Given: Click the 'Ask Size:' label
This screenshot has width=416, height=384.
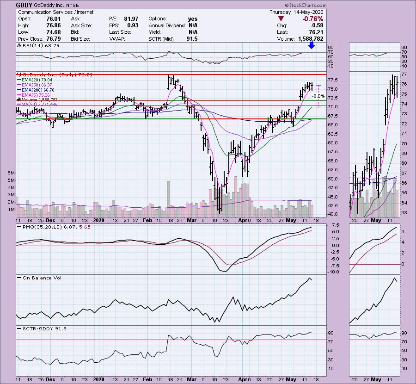Looking at the screenshot, I should pos(81,25).
